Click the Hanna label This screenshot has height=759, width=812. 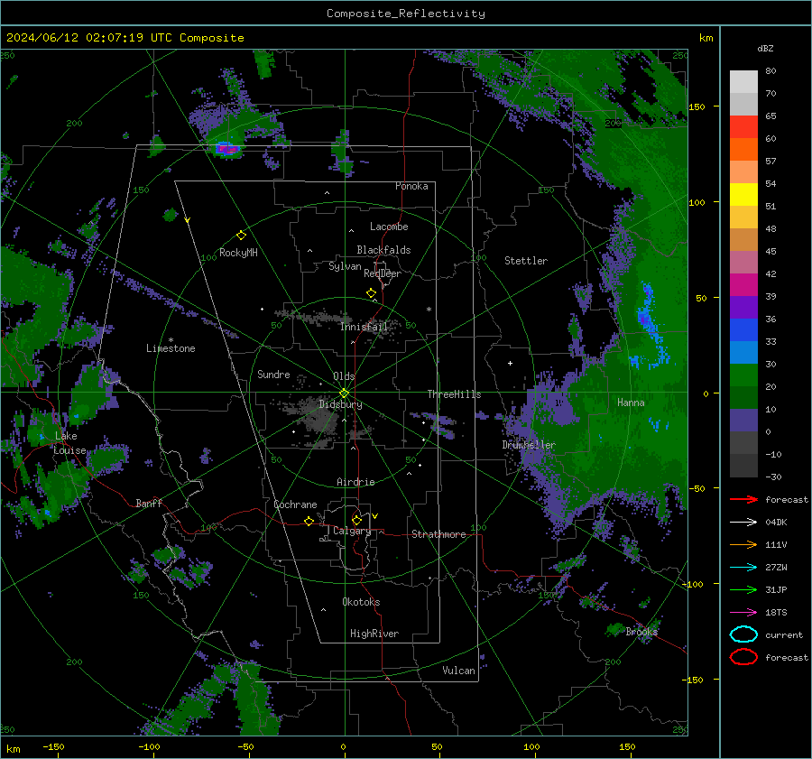tap(631, 402)
